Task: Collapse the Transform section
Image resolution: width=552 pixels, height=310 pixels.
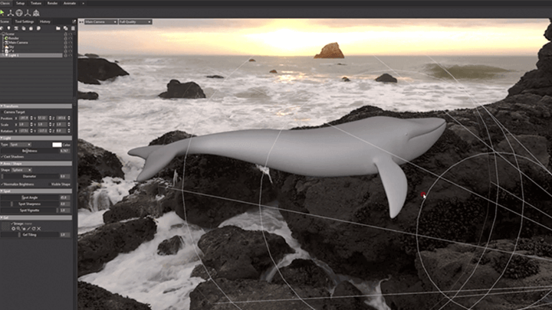Action: pos(36,106)
